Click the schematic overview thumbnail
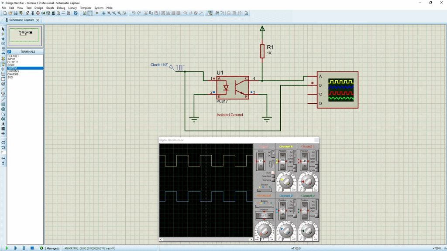This screenshot has height=251, width=447. 25,36
